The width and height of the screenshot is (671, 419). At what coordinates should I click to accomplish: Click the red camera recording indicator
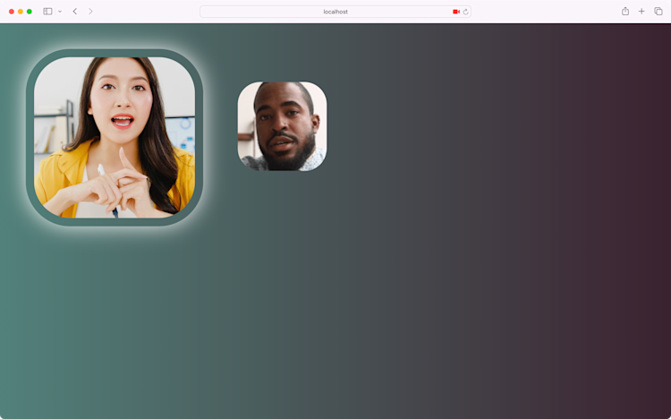(456, 12)
